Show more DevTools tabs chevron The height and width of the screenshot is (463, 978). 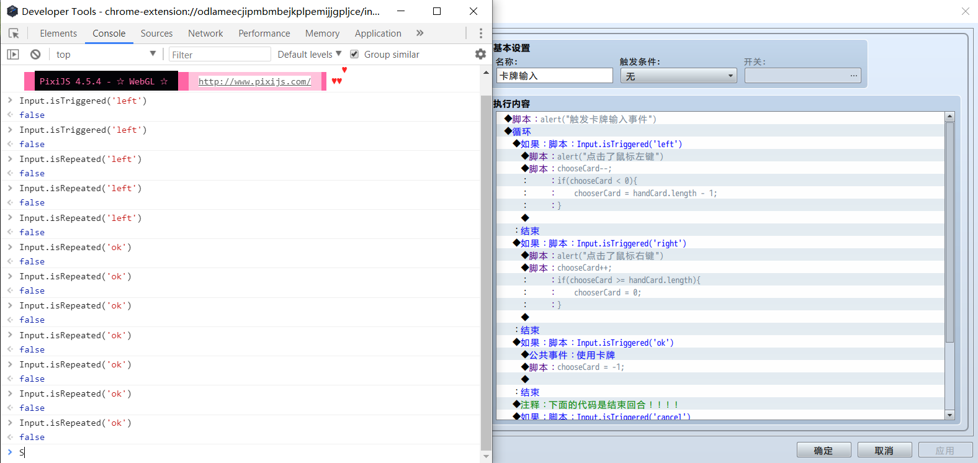click(420, 34)
